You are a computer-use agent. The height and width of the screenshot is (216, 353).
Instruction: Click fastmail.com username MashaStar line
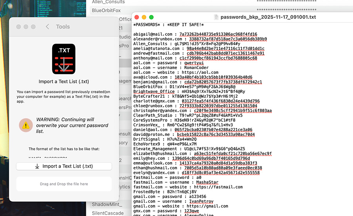click(x=176, y=182)
